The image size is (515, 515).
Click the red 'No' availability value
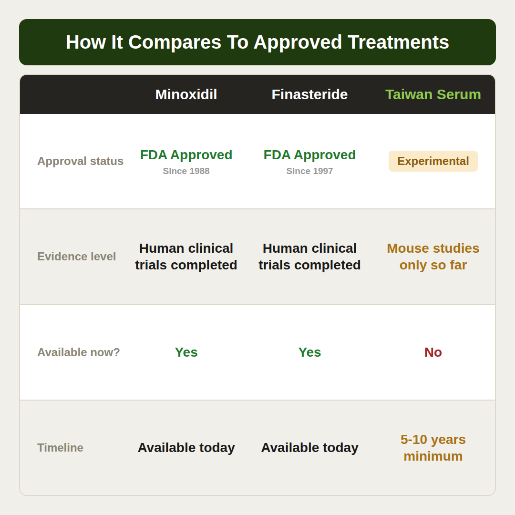click(433, 352)
